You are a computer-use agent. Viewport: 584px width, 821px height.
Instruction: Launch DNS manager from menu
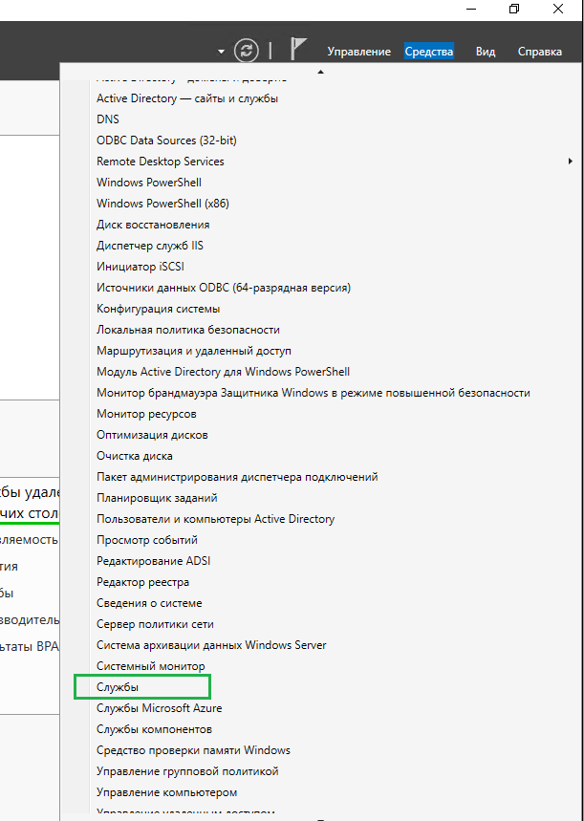108,119
